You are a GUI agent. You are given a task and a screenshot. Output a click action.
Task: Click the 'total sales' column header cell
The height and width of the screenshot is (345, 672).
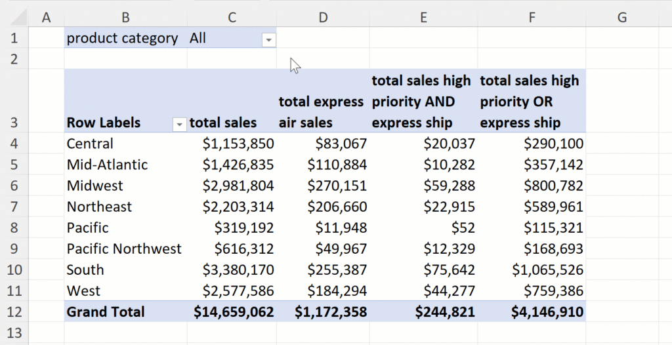pos(223,123)
